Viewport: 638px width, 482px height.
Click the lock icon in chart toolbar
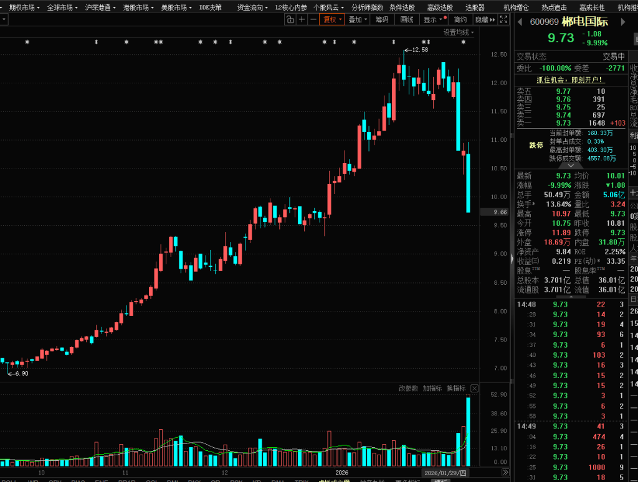pyautogui.click(x=290, y=20)
